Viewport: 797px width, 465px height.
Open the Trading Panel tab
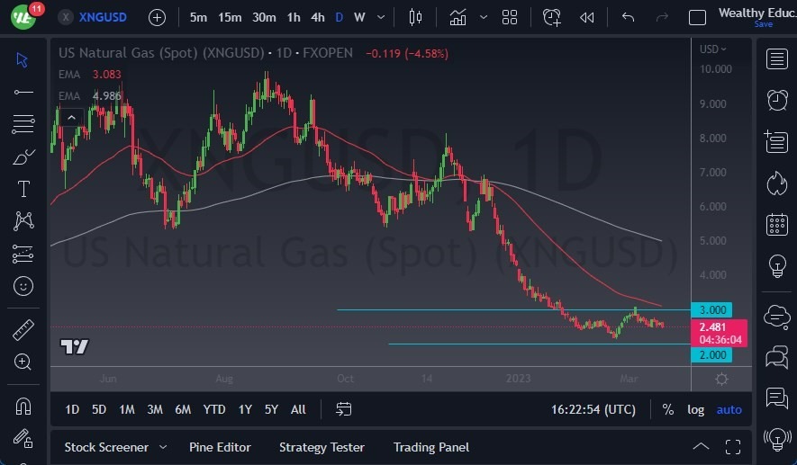[x=431, y=447]
